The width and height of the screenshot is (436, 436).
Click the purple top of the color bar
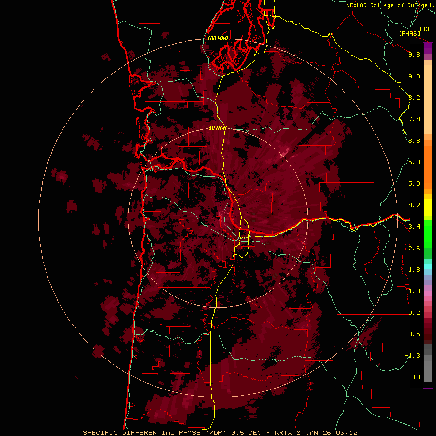coord(428,48)
